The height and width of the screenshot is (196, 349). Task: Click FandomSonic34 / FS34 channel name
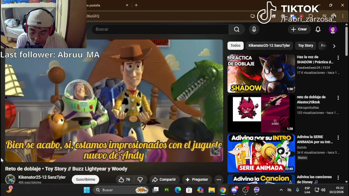point(313,68)
